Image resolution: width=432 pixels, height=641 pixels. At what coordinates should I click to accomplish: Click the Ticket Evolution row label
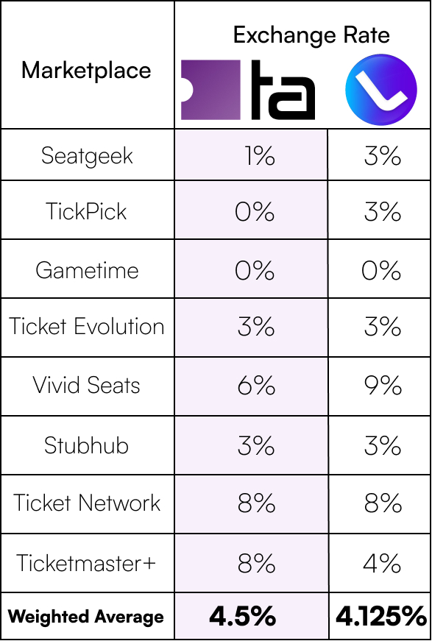pos(87,327)
